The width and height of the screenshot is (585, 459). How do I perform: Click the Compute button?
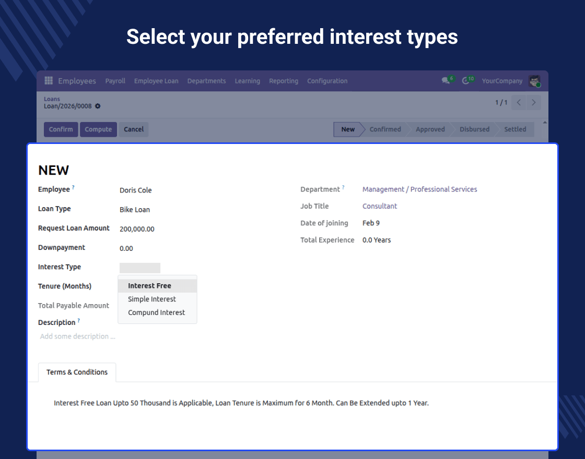tap(98, 129)
